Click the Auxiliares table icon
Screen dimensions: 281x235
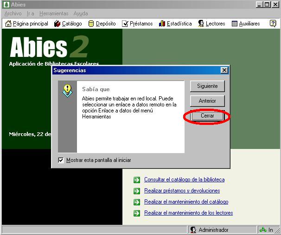(x=235, y=24)
